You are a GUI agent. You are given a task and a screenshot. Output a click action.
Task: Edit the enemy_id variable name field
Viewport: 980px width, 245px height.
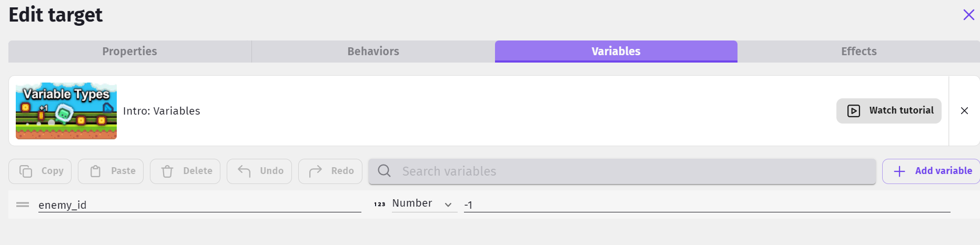tap(200, 205)
